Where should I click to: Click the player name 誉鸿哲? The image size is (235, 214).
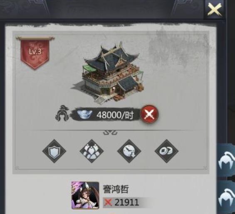[116, 189]
